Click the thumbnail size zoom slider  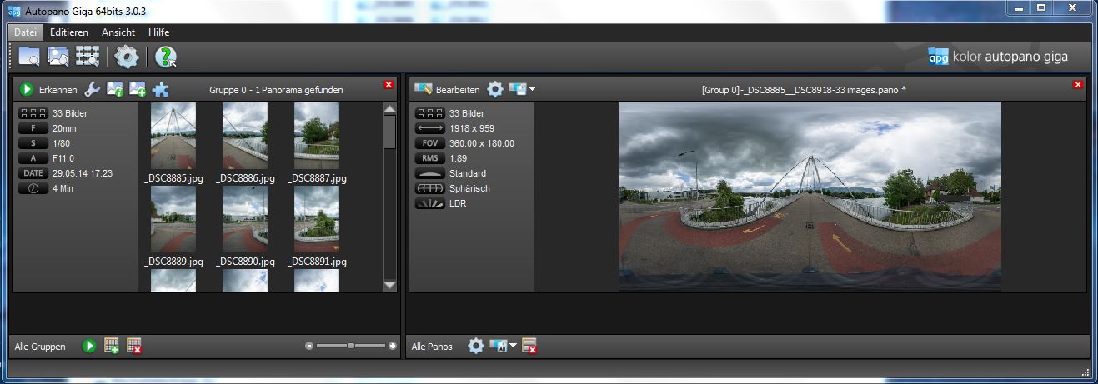tap(351, 346)
